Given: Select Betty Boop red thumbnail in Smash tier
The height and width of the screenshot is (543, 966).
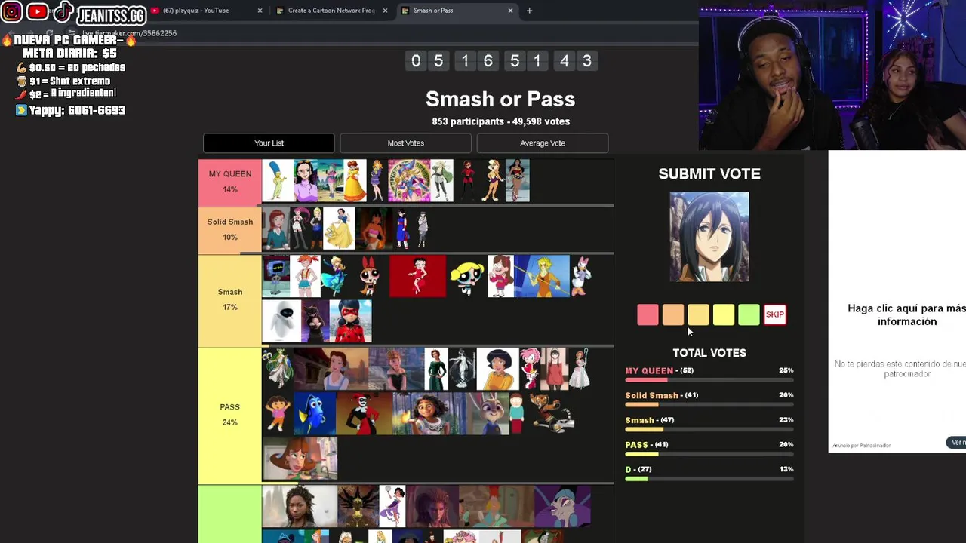Looking at the screenshot, I should pos(417,276).
